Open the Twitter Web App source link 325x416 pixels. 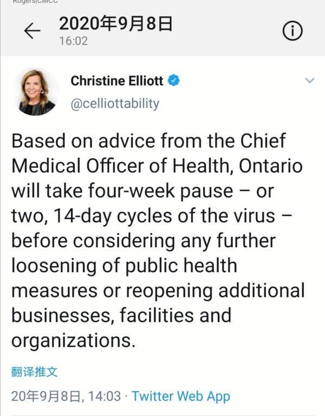pos(181,396)
